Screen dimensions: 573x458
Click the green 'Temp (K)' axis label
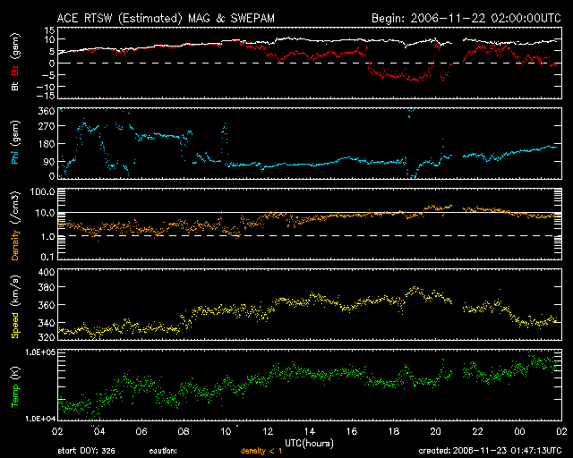(15, 386)
